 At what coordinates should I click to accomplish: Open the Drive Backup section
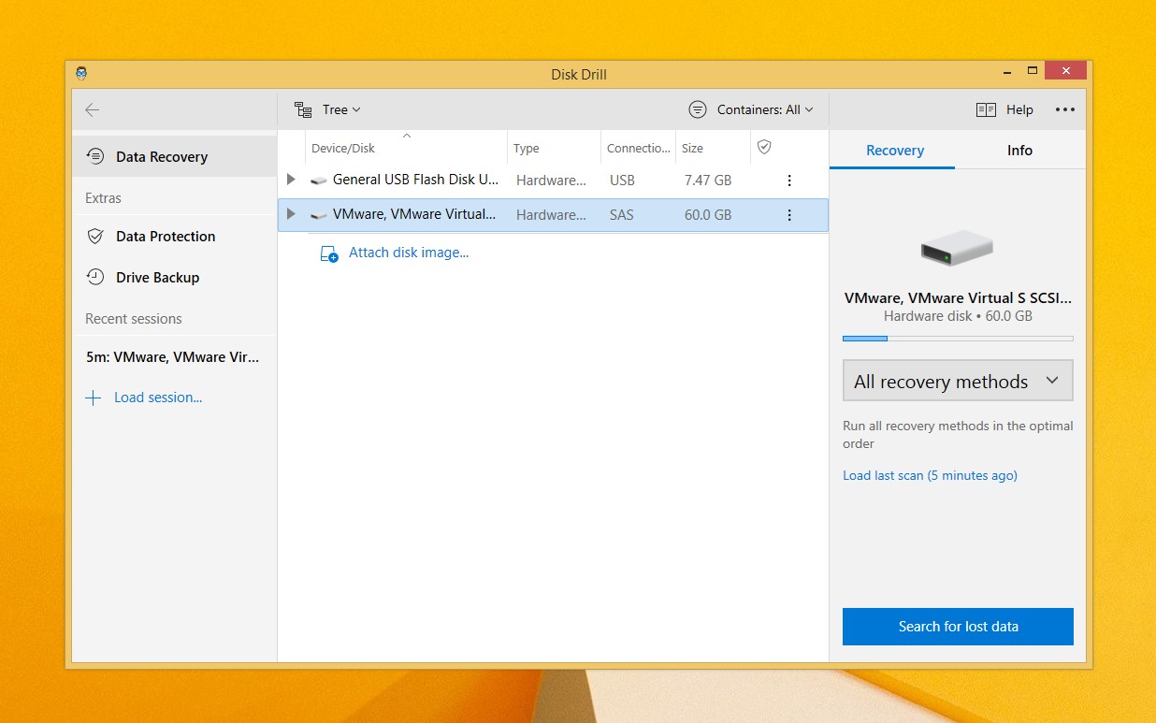(174, 278)
